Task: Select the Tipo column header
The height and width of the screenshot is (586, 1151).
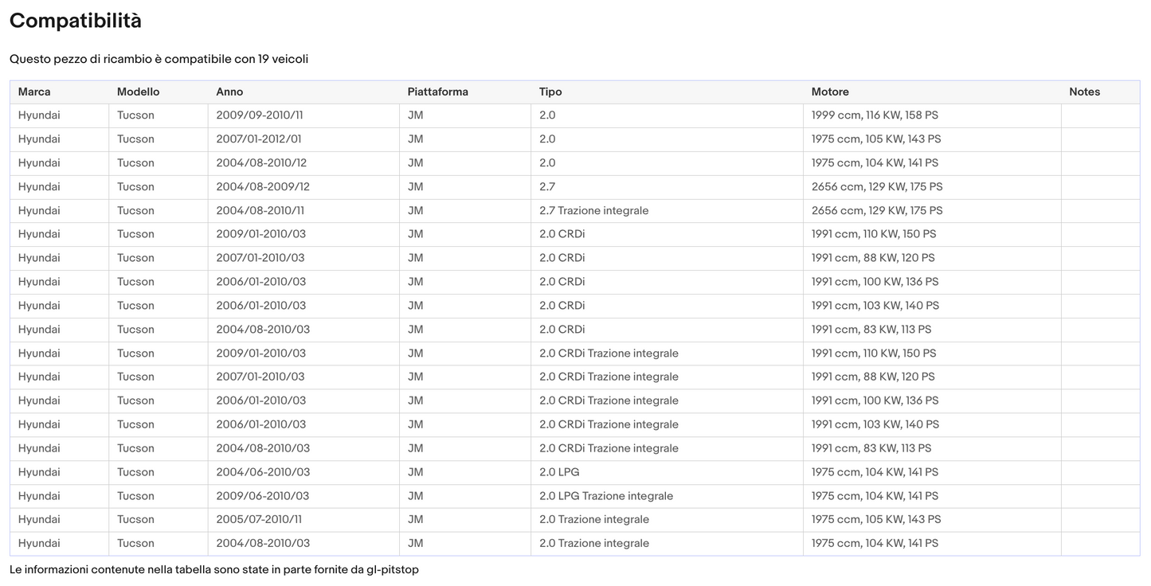Action: point(550,92)
